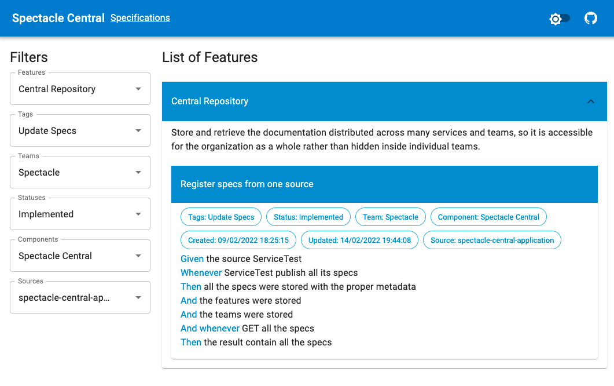Screen dimensions: 614x386
Task: Click the Source: spectacle-central-application chip
Action: (x=491, y=239)
